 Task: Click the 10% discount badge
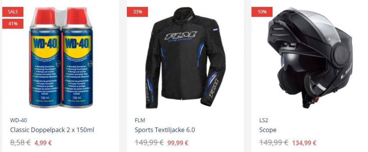(x=262, y=12)
